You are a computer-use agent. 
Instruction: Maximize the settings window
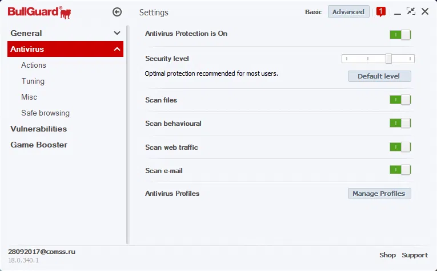pyautogui.click(x=411, y=11)
